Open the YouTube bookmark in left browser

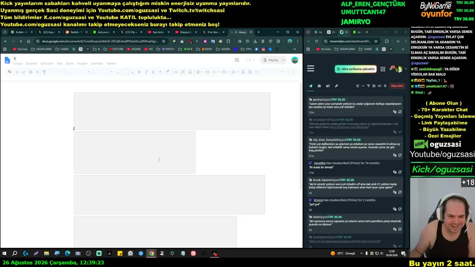tap(20, 49)
